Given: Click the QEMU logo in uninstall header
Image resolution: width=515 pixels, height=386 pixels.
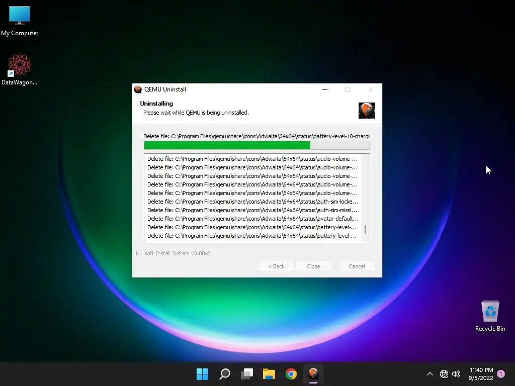Looking at the screenshot, I should [x=366, y=110].
